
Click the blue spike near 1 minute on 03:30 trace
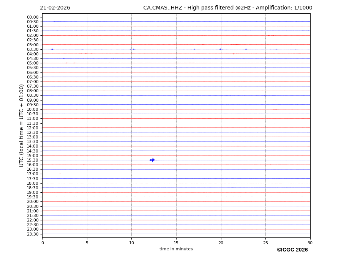52,49
